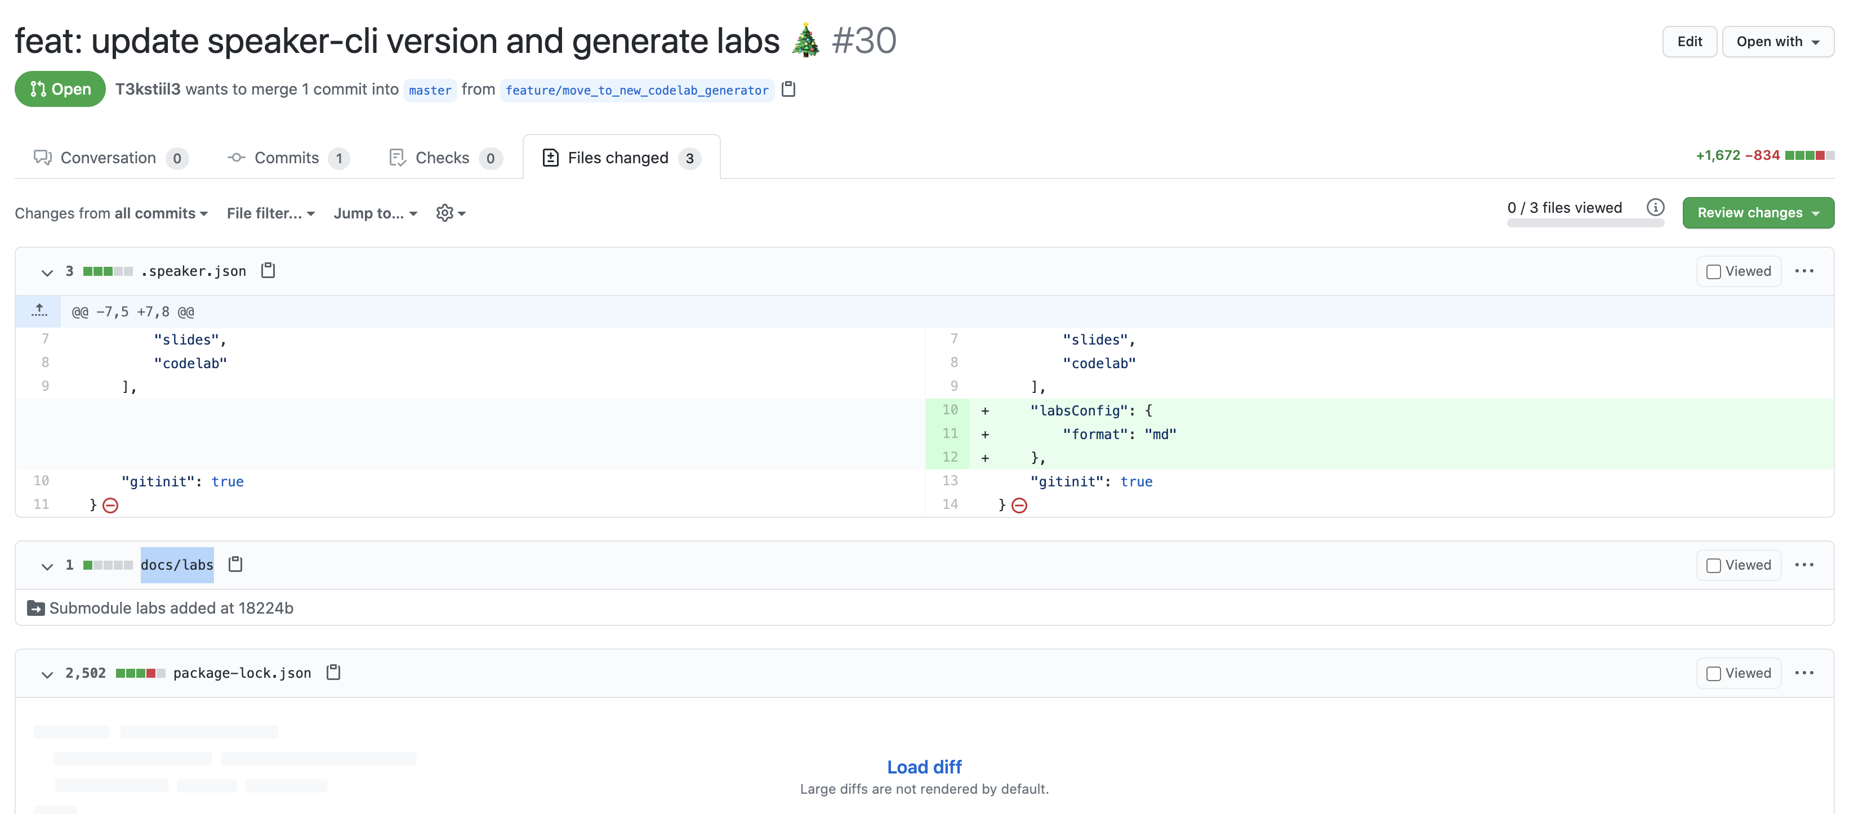Click the files viewed progress bar

(1585, 223)
